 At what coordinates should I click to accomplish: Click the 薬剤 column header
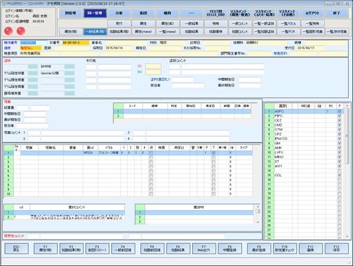[x=283, y=106]
